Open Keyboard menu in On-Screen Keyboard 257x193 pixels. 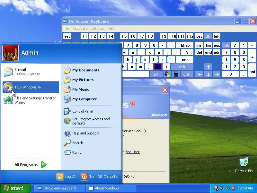[x=80, y=28]
